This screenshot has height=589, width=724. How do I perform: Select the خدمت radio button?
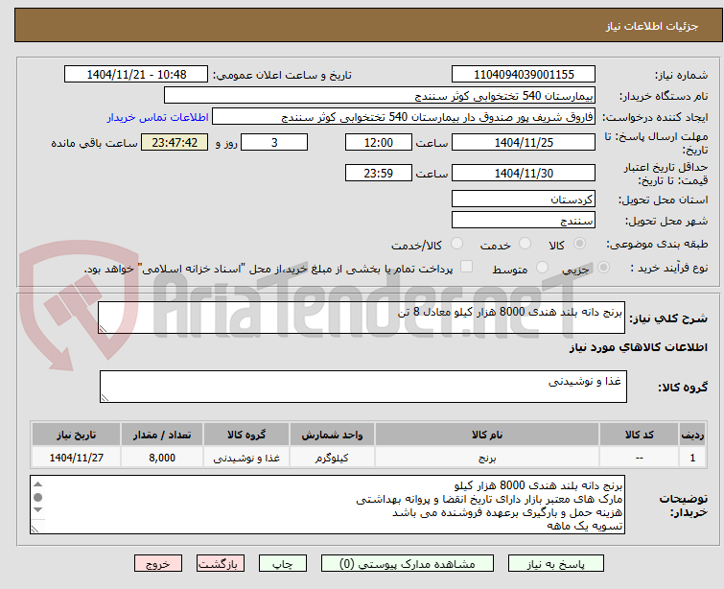525,244
